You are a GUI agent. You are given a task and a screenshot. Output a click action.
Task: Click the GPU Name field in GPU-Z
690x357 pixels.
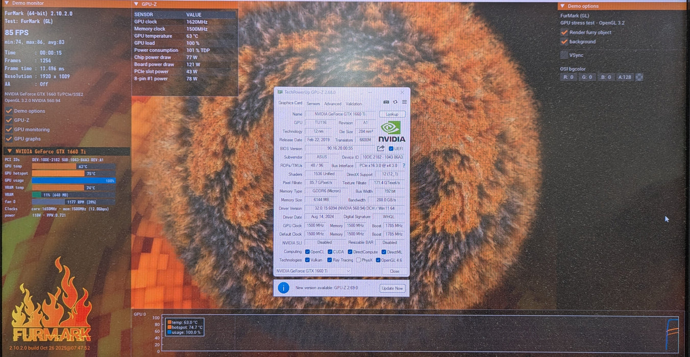pos(340,114)
